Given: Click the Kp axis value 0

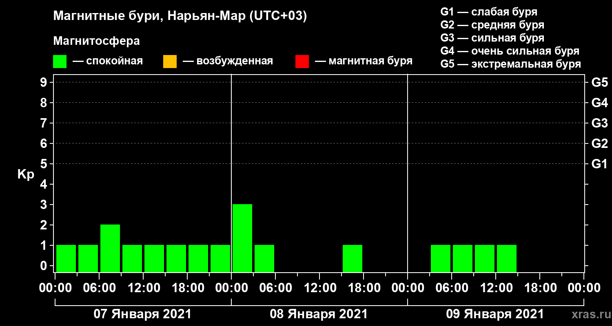Looking at the screenshot, I should tap(44, 266).
